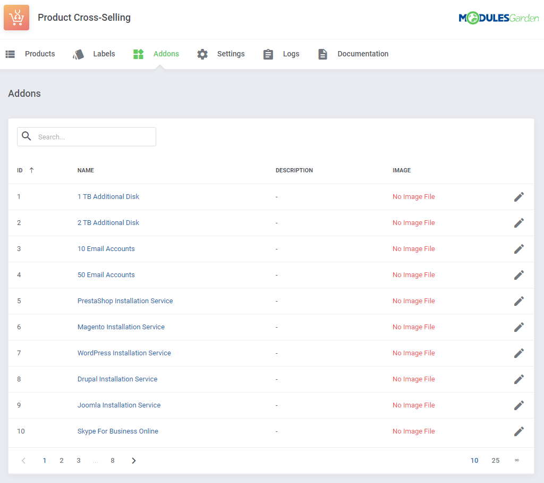Open Drupal Installation Service link
Screen dimensions: 544x483
pyautogui.click(x=117, y=379)
